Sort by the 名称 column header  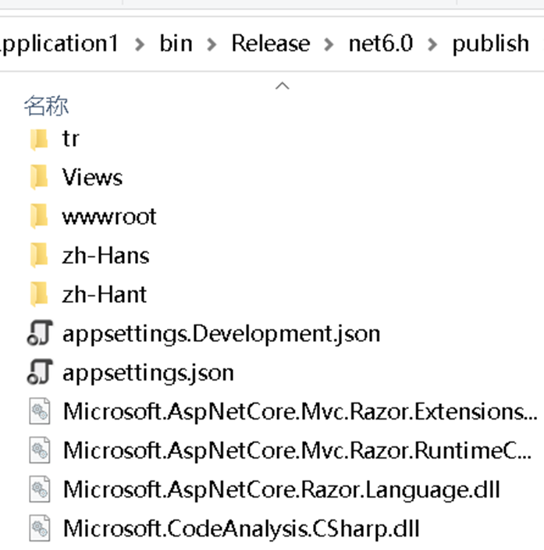tap(46, 105)
